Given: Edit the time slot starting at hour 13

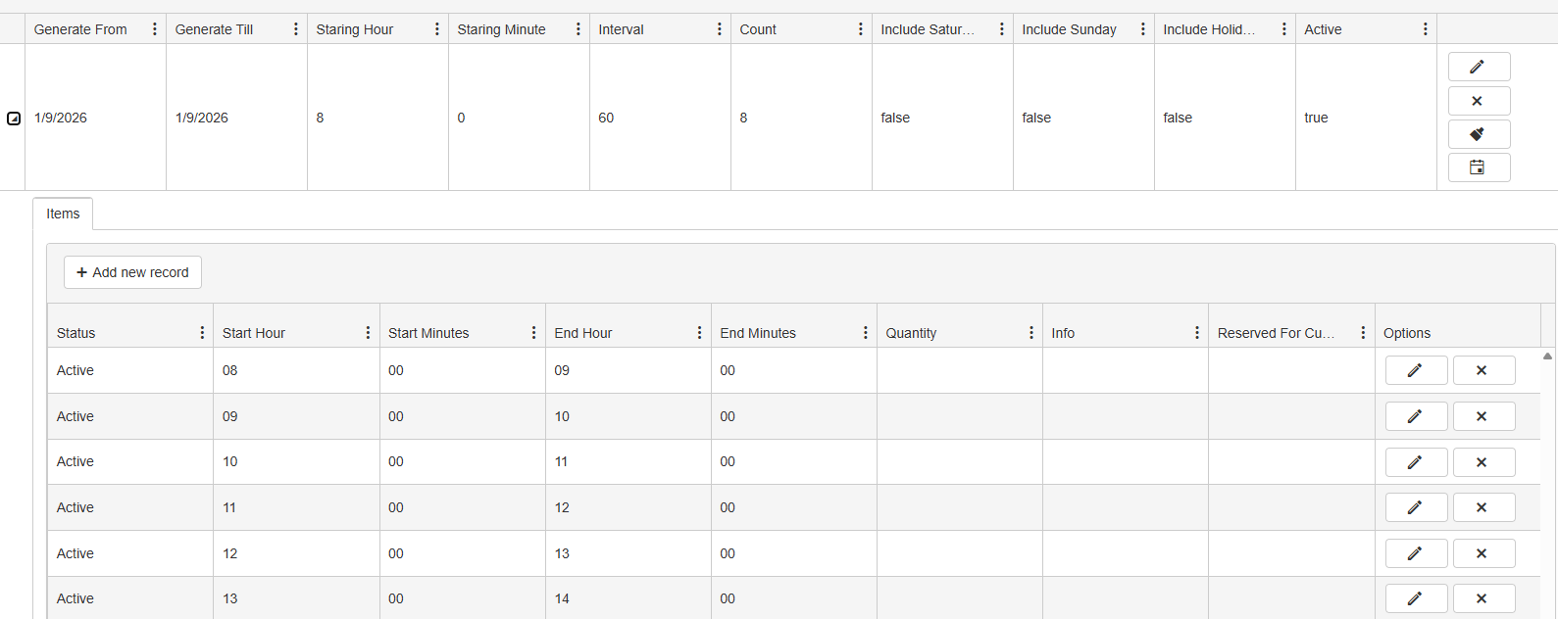Looking at the screenshot, I should 1415,598.
